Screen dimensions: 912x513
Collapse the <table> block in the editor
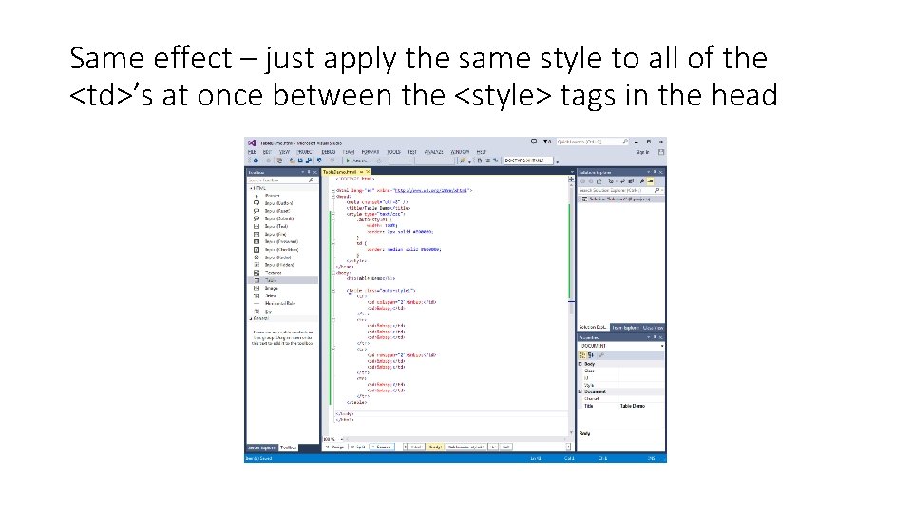[x=333, y=291]
